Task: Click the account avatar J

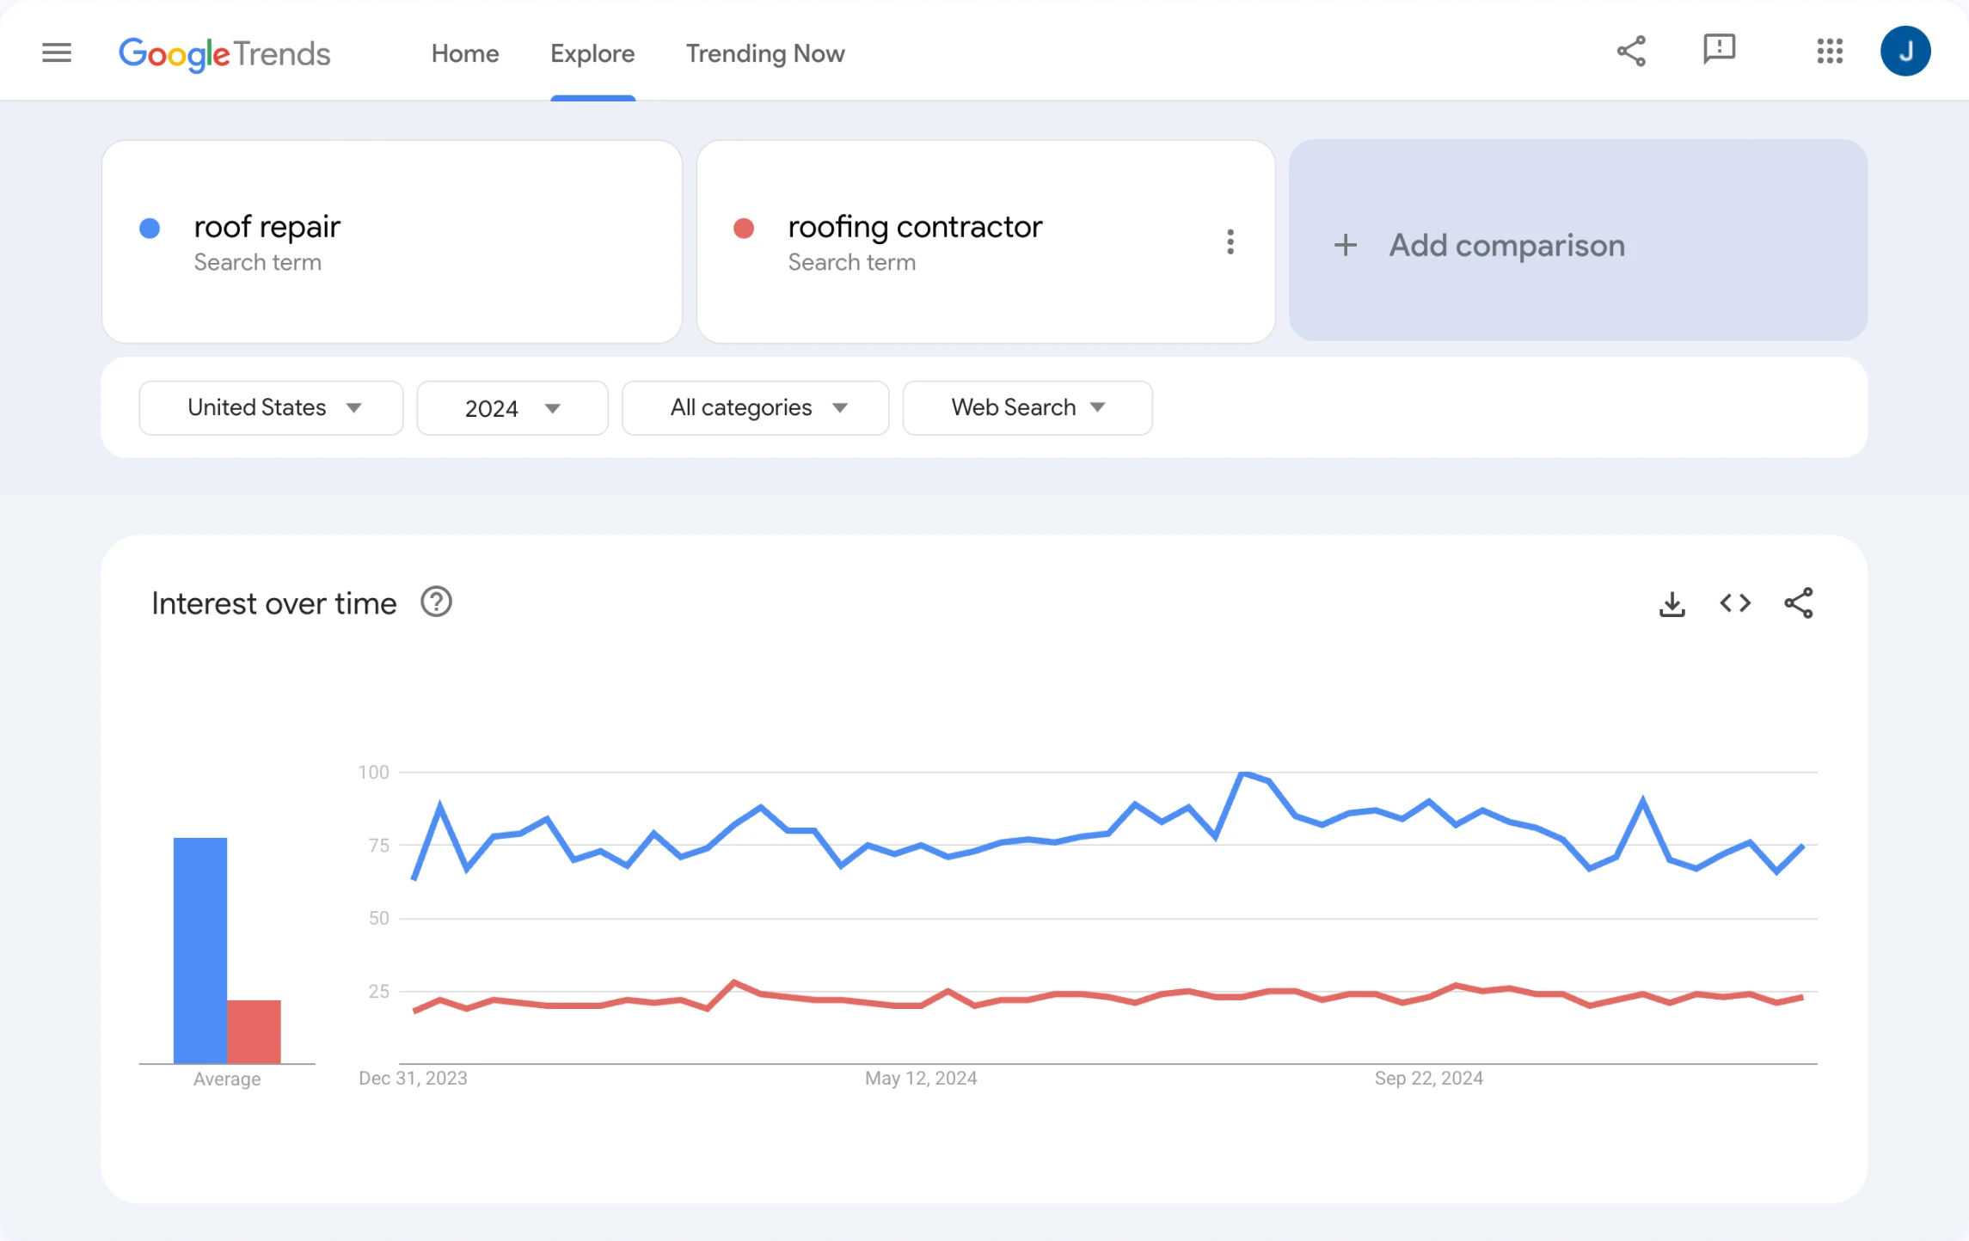Action: click(1905, 52)
